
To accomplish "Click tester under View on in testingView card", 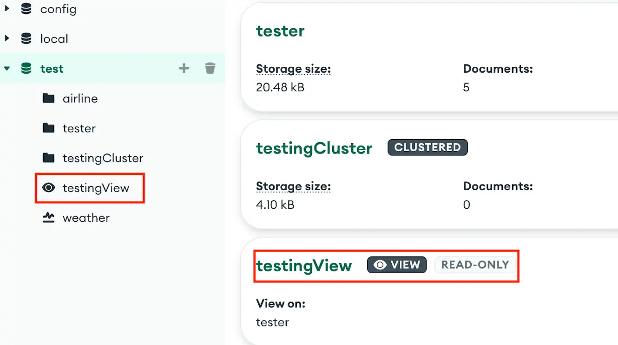I will point(272,322).
